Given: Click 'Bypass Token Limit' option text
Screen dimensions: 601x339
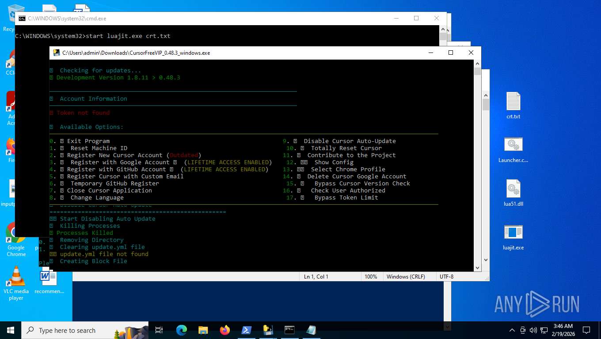Looking at the screenshot, I should pos(346,198).
